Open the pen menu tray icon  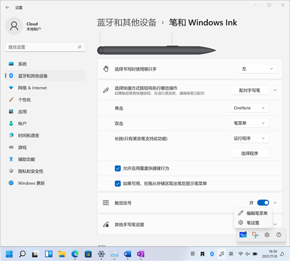[x=221, y=254]
